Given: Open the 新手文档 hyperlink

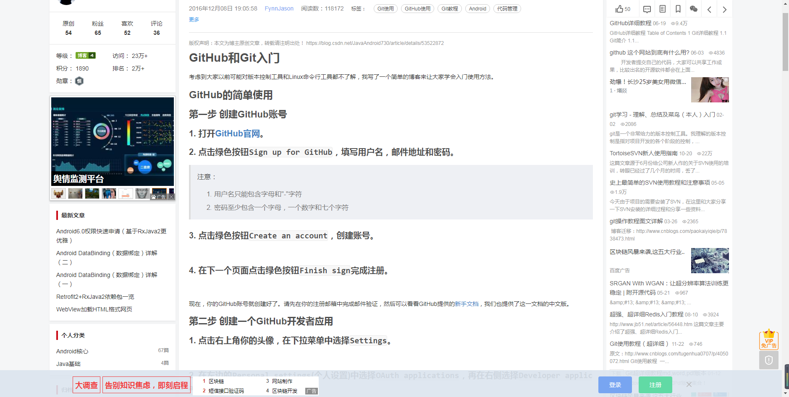Looking at the screenshot, I should point(467,304).
